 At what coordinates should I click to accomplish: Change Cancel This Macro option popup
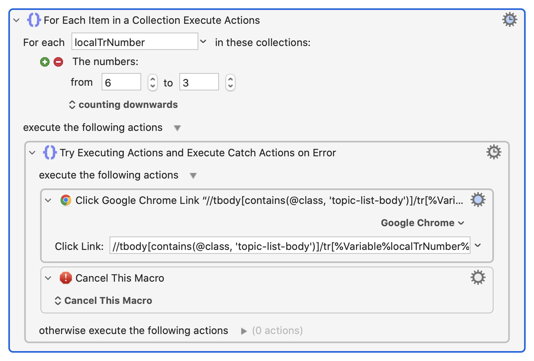coord(103,301)
